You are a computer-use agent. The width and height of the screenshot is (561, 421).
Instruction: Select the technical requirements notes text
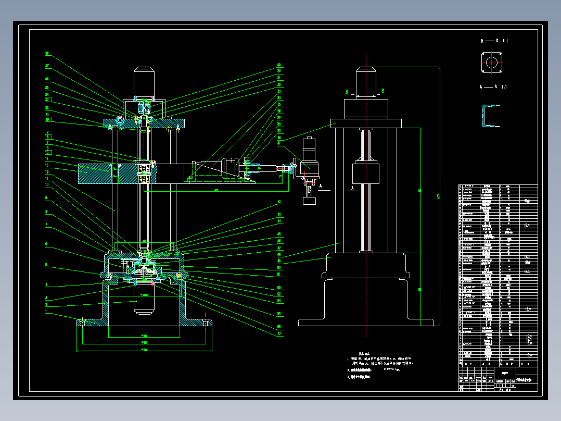click(x=380, y=365)
